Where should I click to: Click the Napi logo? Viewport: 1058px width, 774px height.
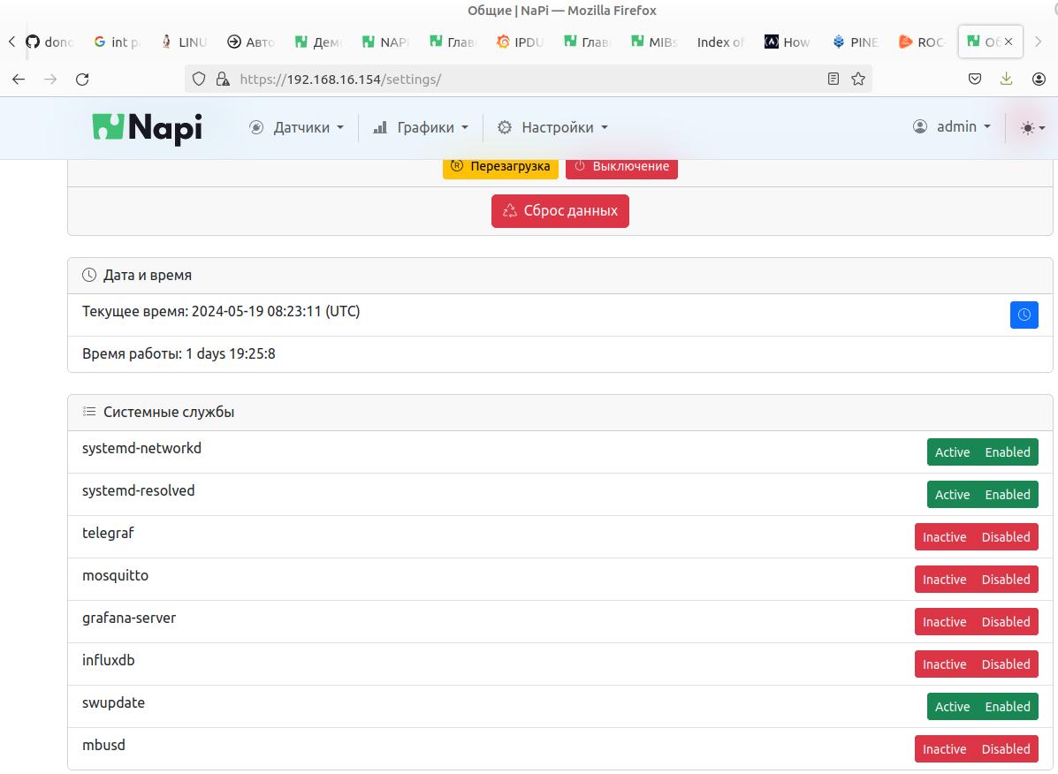(148, 127)
